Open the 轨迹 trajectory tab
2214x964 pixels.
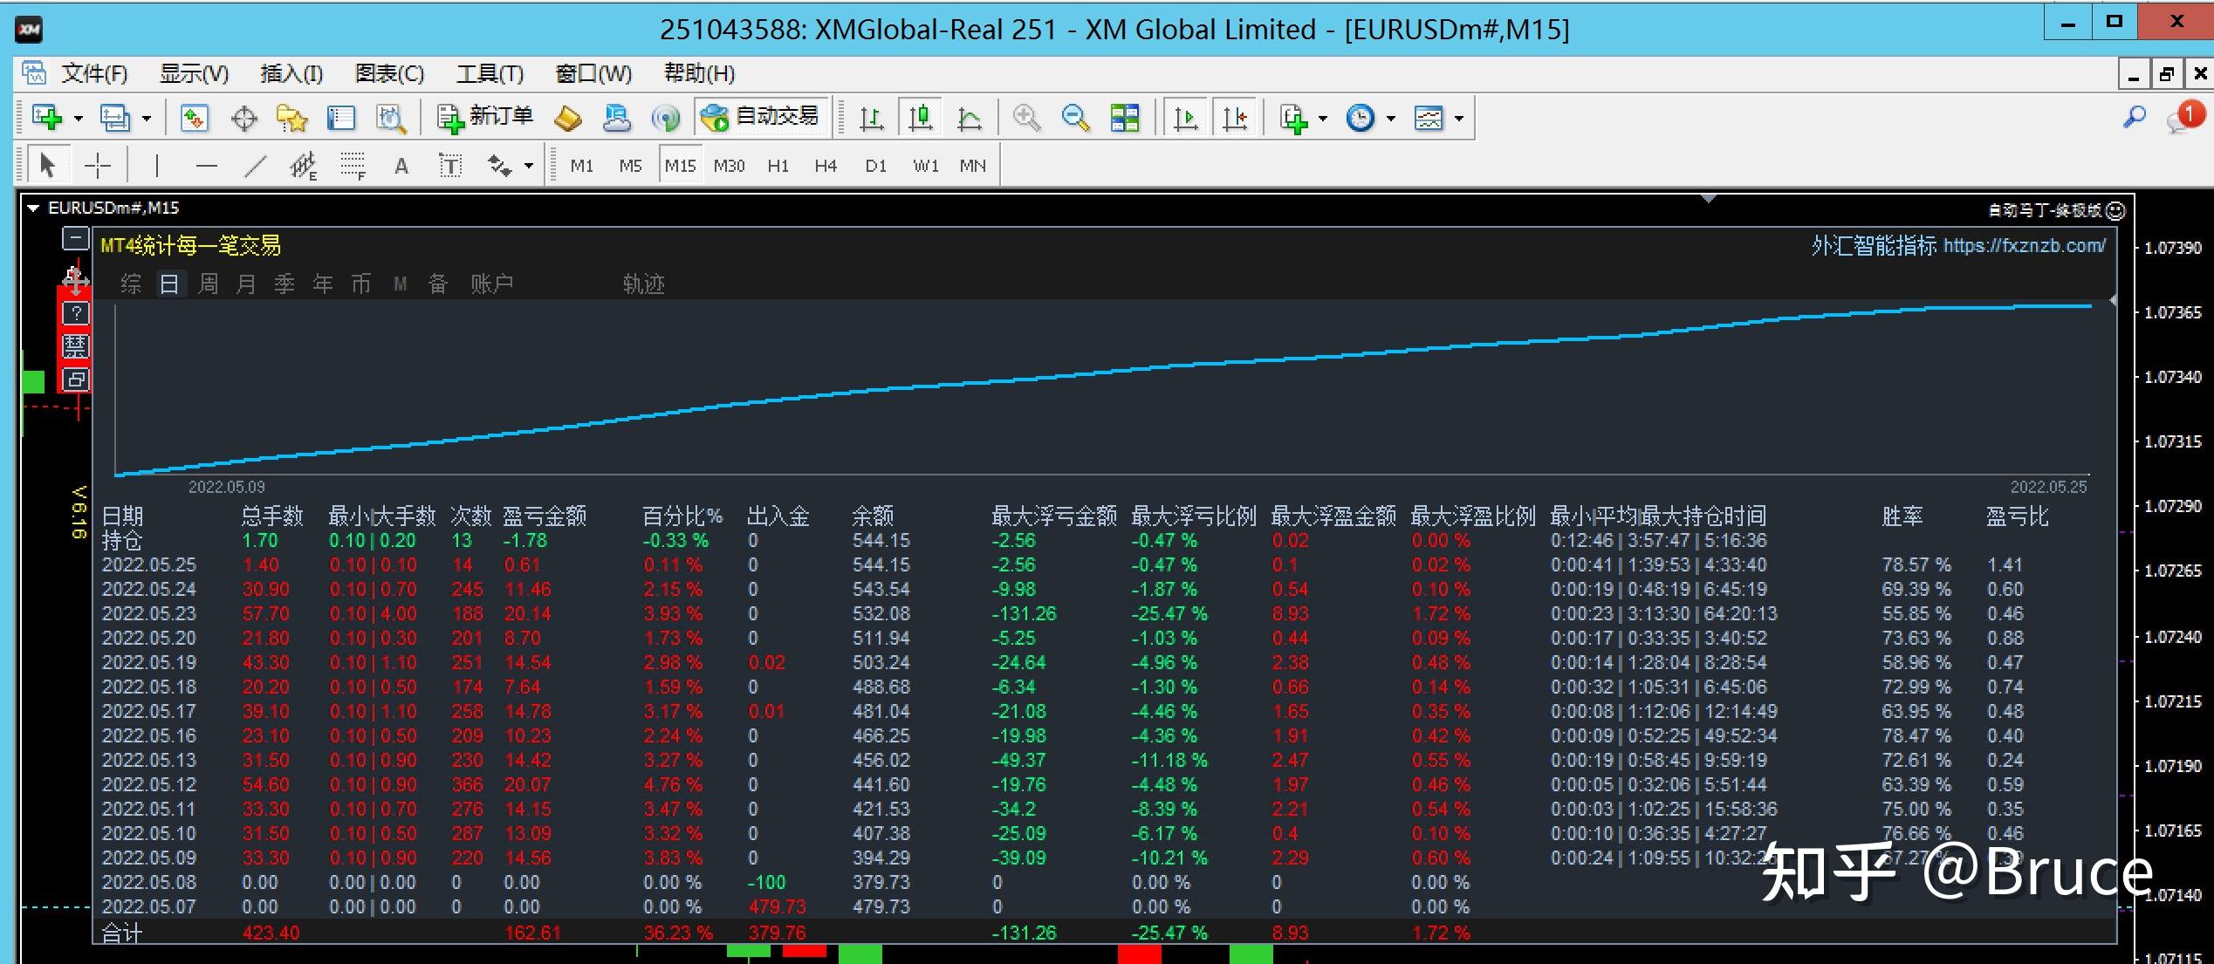644,284
